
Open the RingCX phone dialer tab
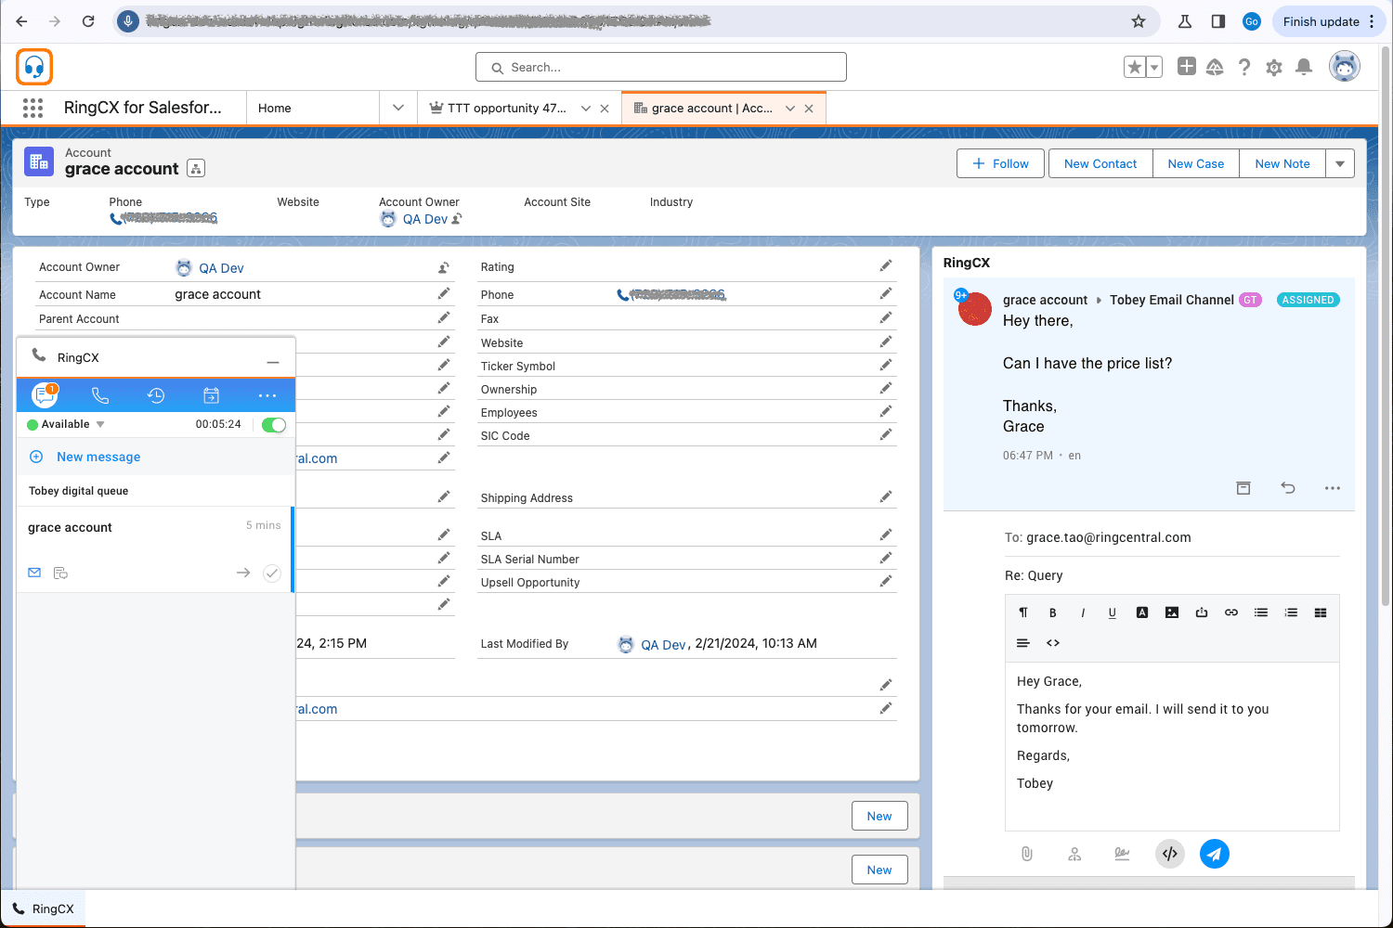coord(100,395)
